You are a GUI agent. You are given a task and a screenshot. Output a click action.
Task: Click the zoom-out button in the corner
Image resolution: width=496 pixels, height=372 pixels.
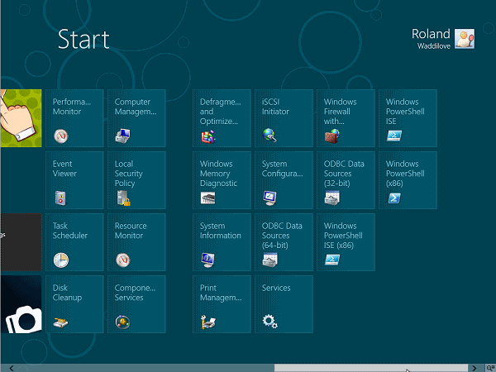[490, 368]
